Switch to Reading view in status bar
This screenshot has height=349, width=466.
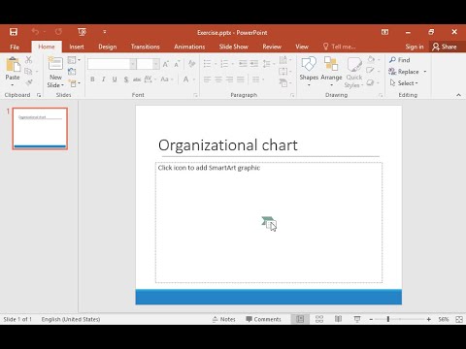point(338,319)
